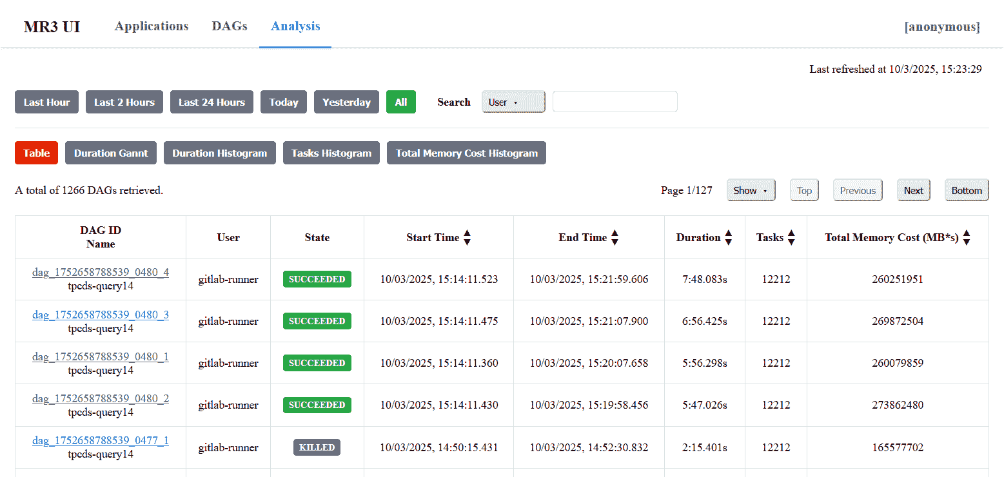Filter DAGs by Last Hour

click(x=46, y=102)
